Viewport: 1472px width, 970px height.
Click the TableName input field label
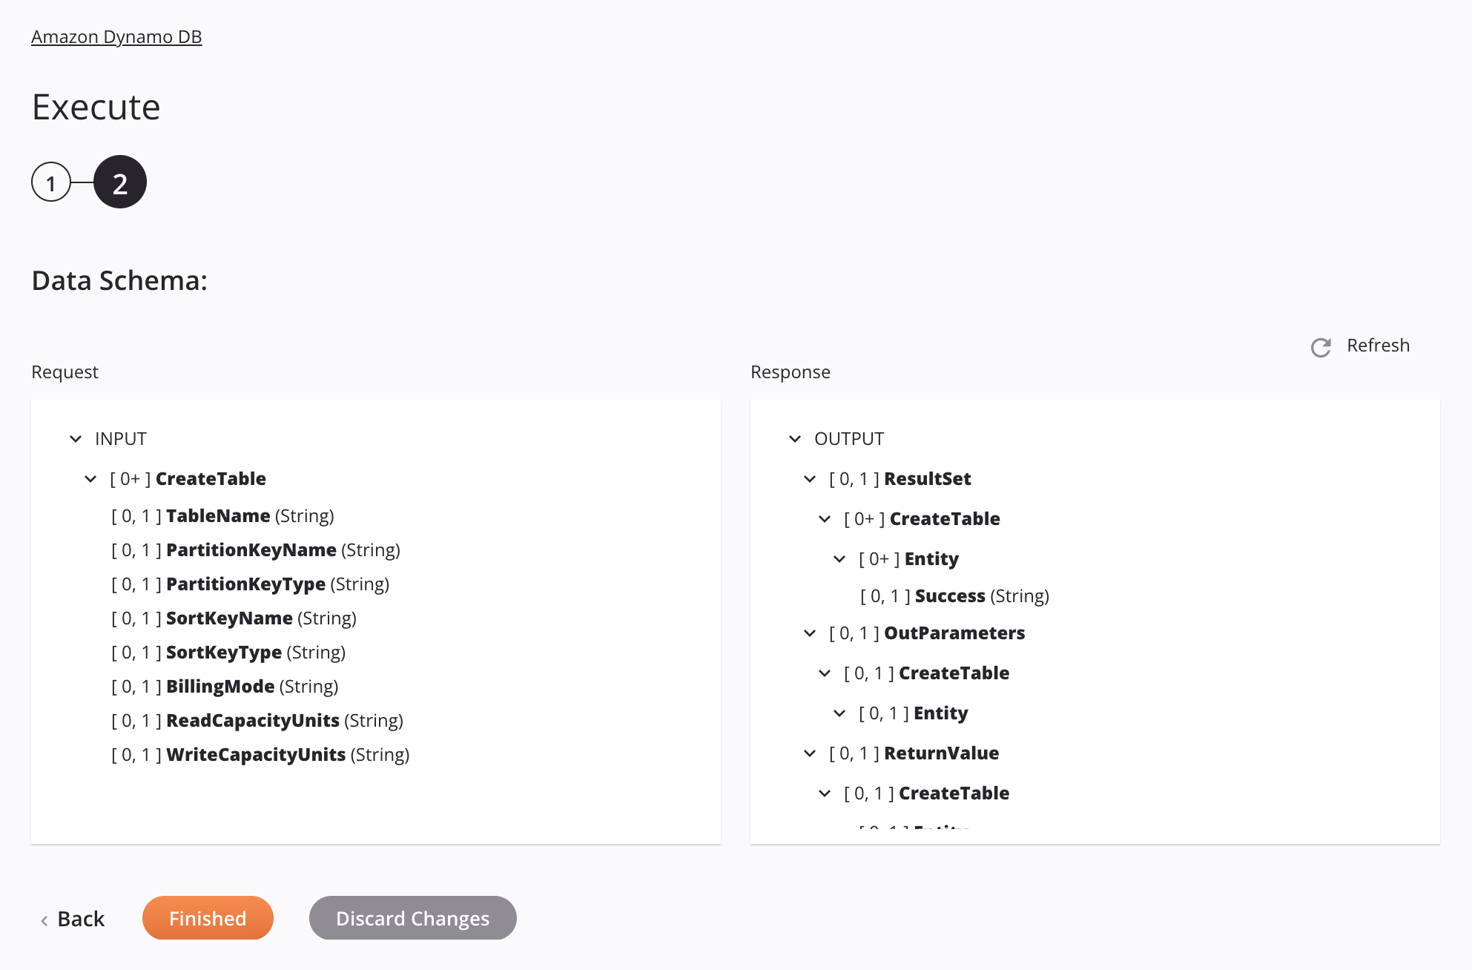pyautogui.click(x=217, y=515)
